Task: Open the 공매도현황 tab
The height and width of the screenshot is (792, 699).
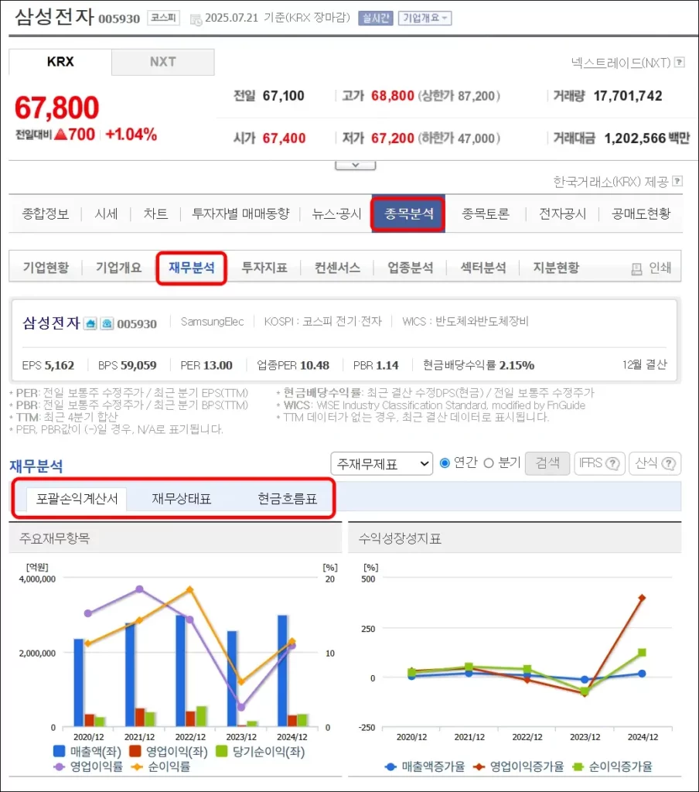Action: [641, 213]
